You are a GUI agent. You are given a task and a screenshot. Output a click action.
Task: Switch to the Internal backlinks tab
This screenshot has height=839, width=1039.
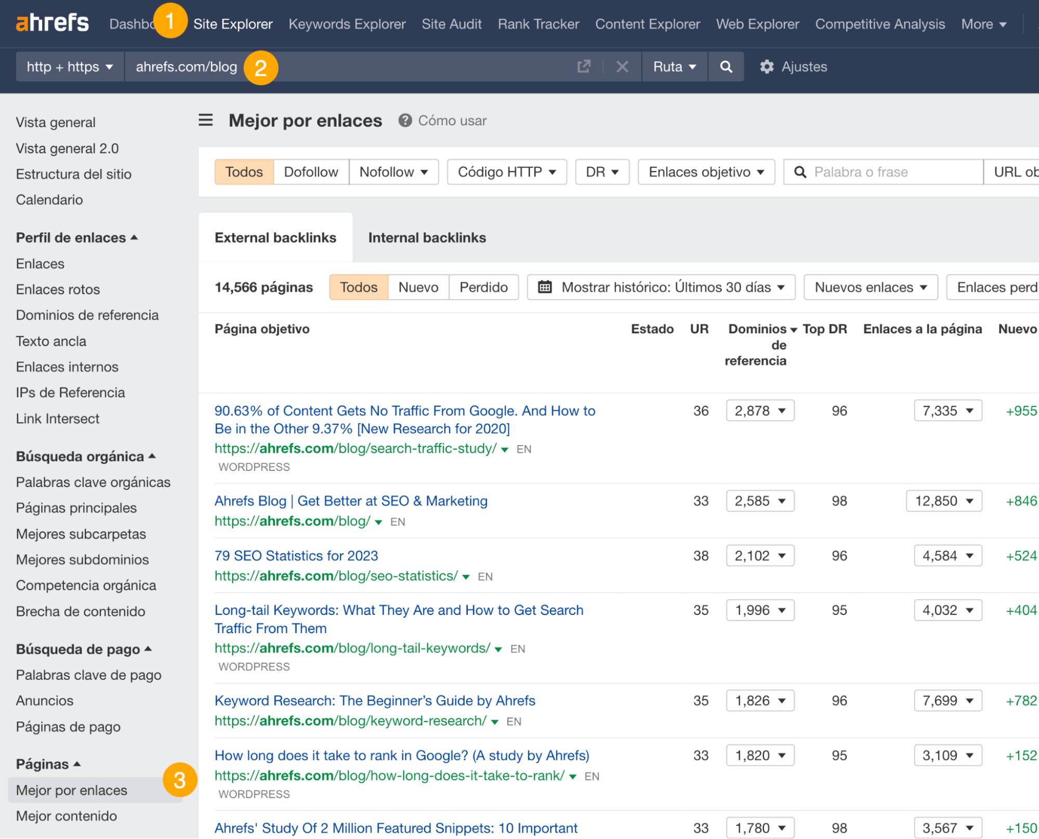[427, 238]
